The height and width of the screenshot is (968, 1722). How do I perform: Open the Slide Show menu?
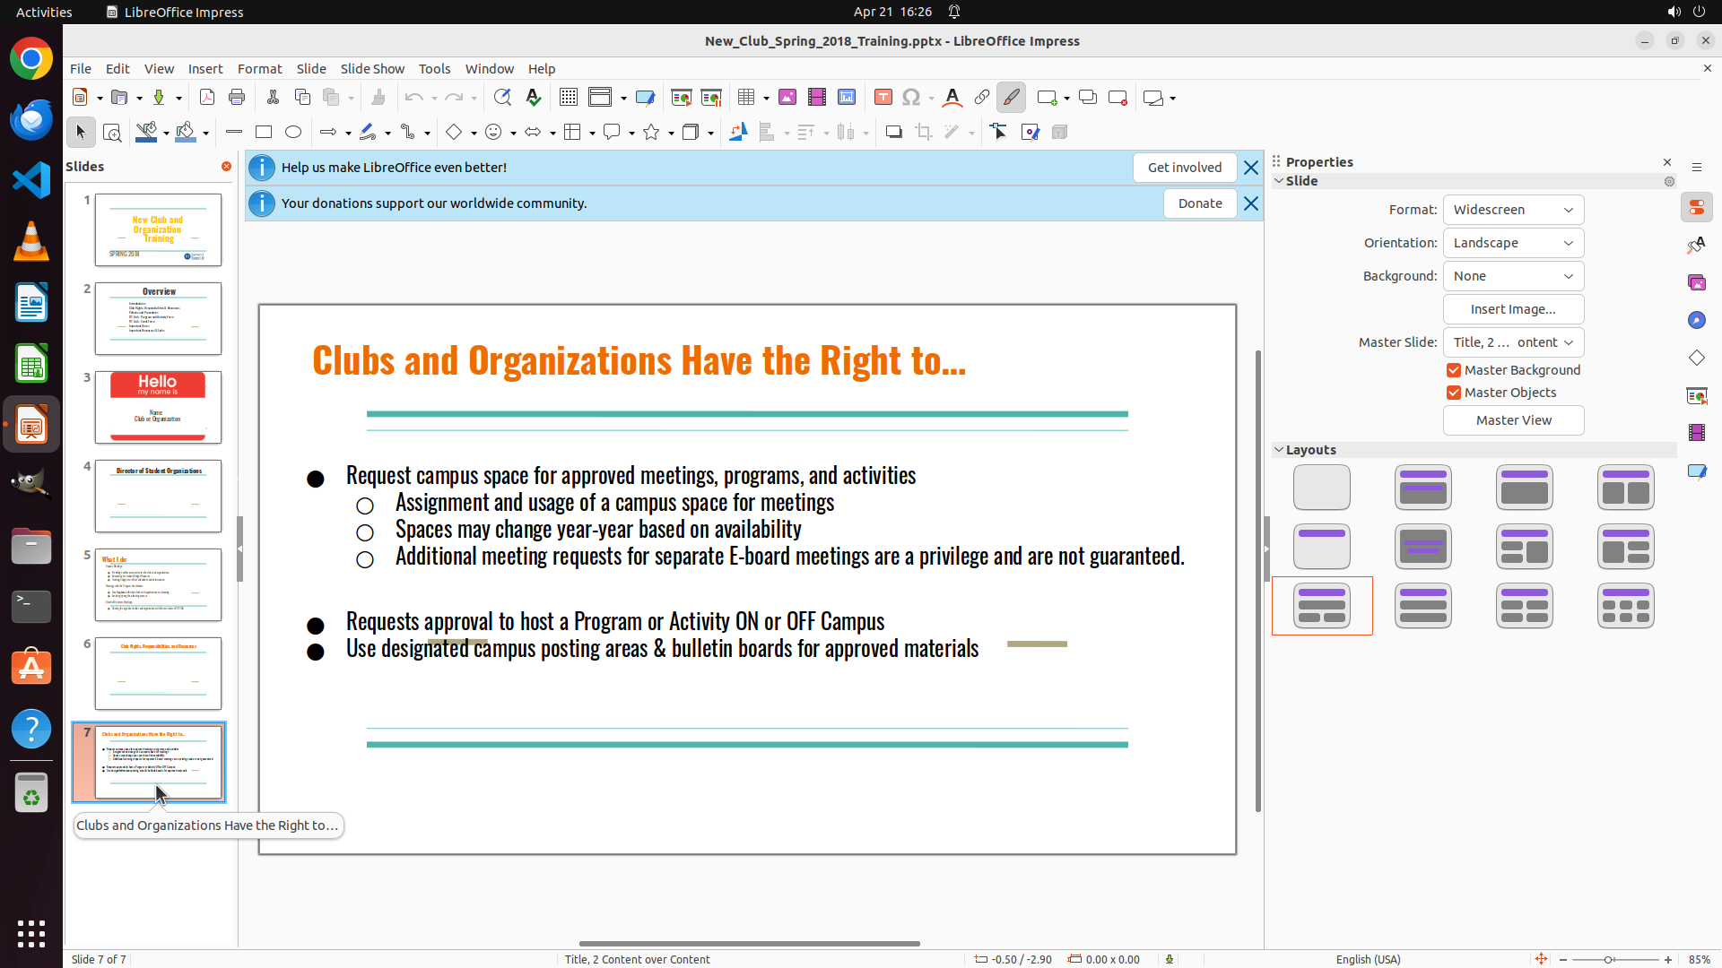(371, 69)
